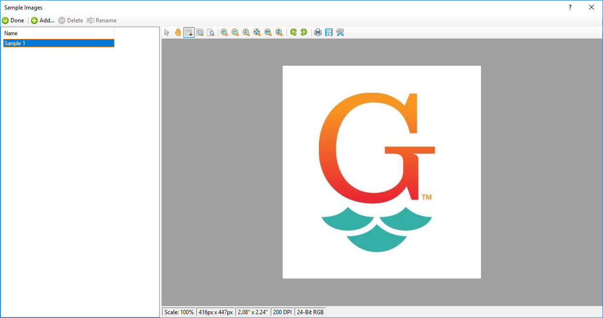
Task: Click the 2.08" x 2.24" status entry
Action: click(x=253, y=312)
